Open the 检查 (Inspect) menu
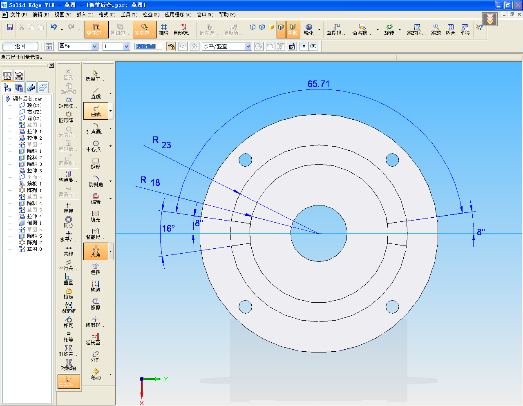Image resolution: width=523 pixels, height=406 pixels. point(151,14)
